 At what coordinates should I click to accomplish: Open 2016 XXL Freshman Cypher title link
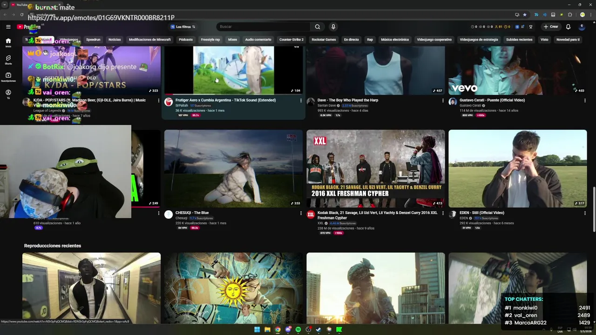pos(378,215)
